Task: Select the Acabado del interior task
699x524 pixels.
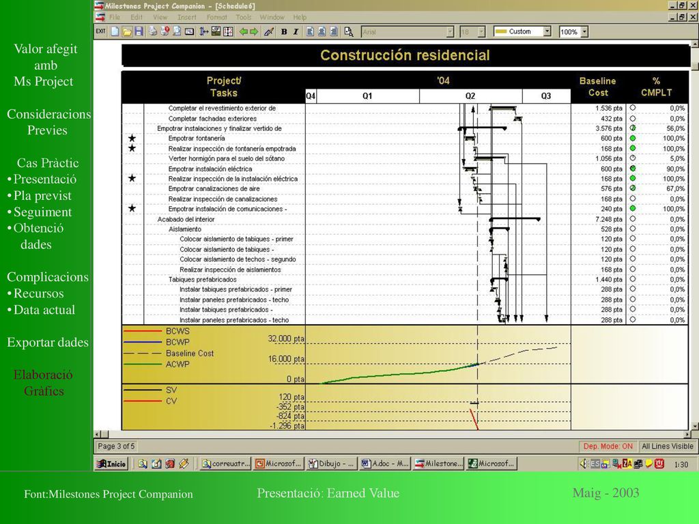Action: 186,219
